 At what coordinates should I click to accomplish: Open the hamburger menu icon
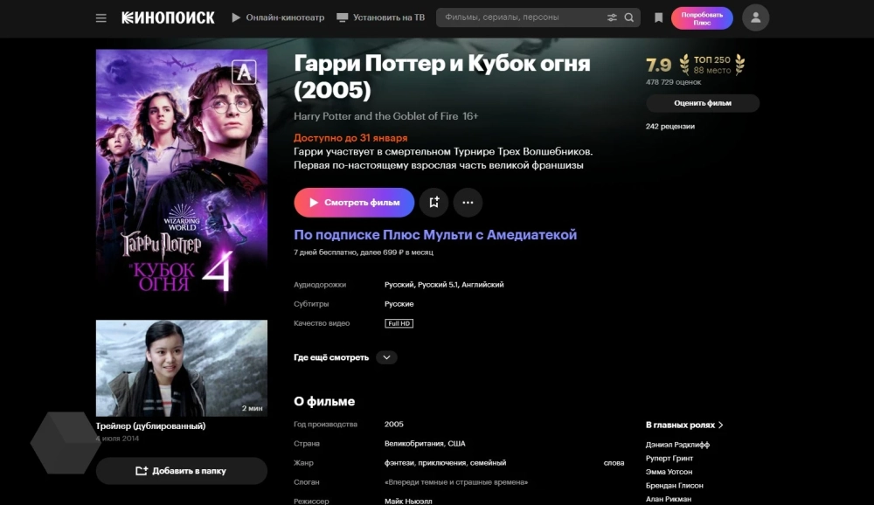point(101,17)
